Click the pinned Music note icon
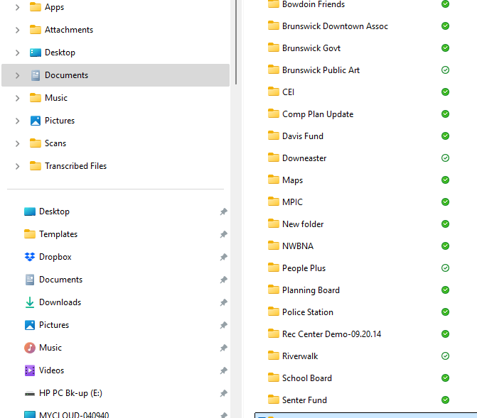 click(x=30, y=348)
